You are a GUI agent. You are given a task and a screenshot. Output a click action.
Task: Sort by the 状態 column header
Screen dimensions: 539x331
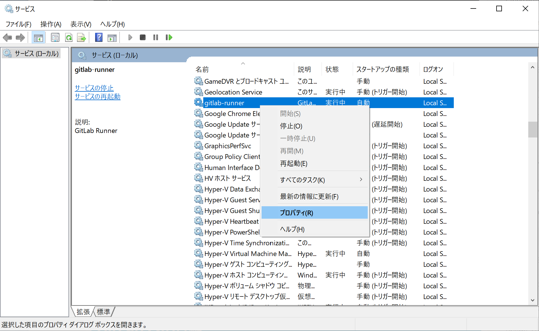pos(337,69)
